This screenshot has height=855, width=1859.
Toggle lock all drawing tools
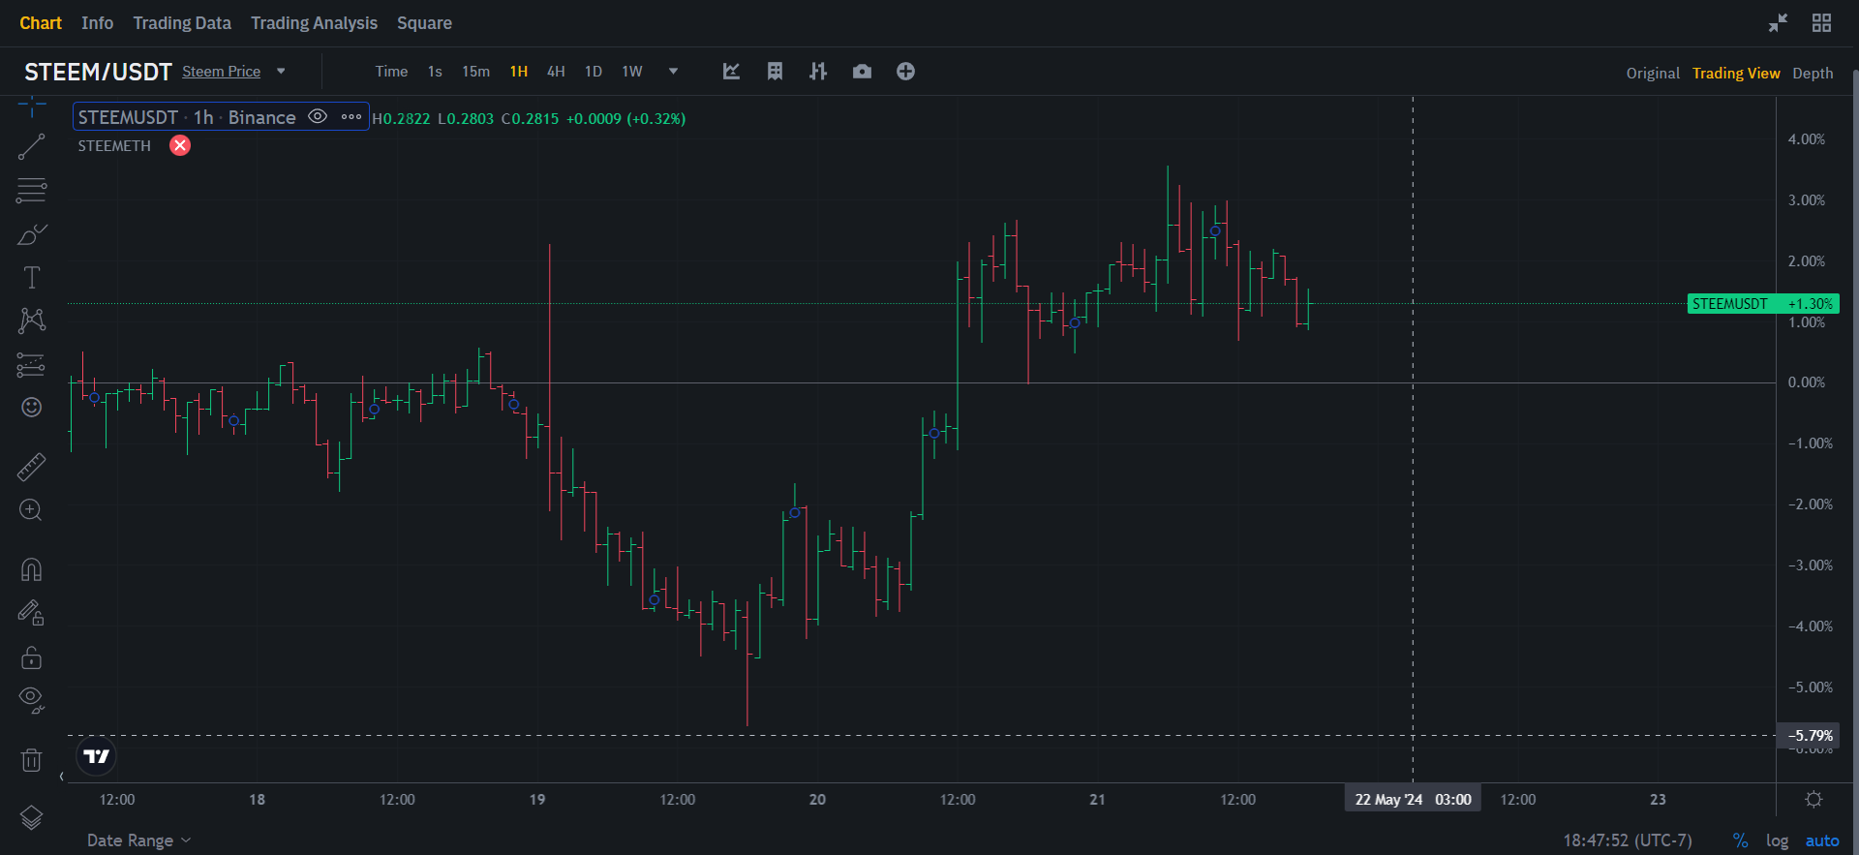(x=31, y=657)
